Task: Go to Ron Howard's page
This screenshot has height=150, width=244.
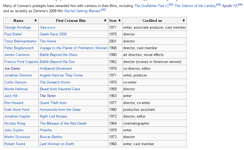Action: [x=14, y=103]
